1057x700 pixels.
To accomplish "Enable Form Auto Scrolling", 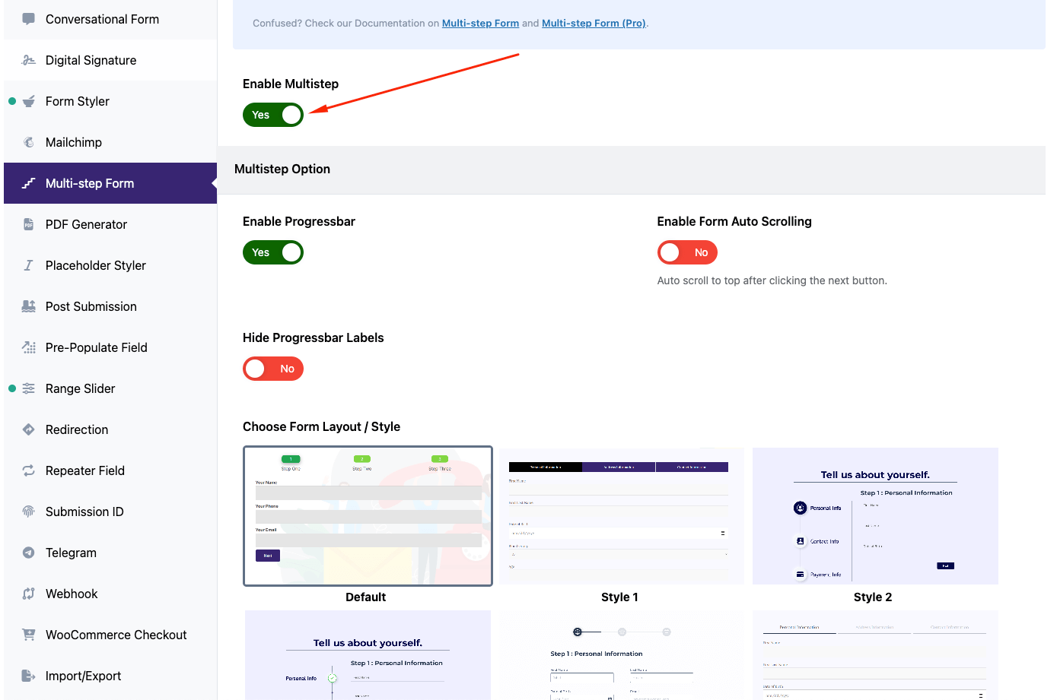I will 686,252.
